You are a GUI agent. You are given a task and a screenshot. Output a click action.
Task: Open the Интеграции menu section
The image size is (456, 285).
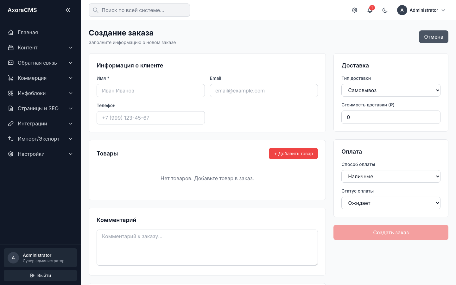tap(41, 123)
